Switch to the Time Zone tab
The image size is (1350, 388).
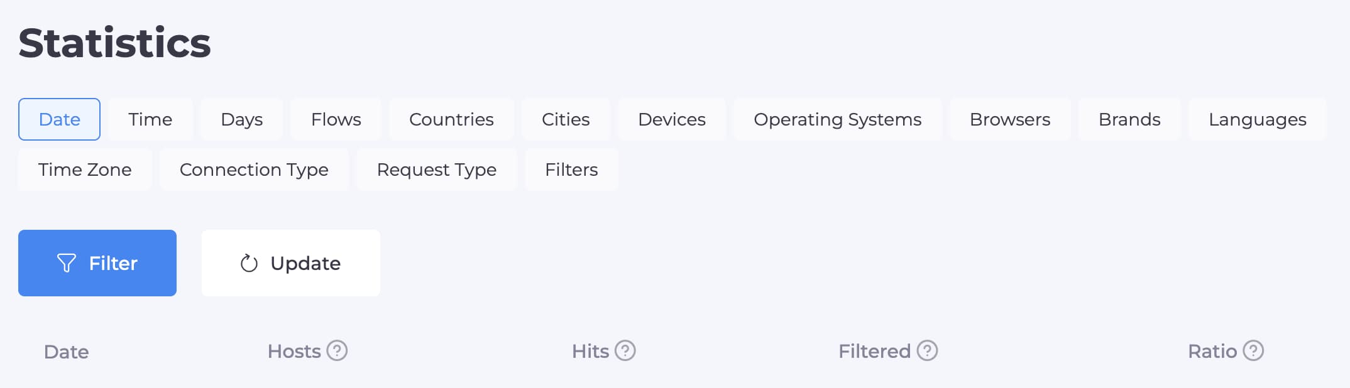click(85, 170)
